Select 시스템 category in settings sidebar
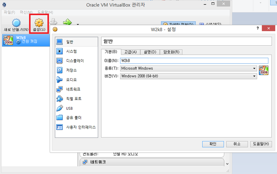Viewport: 277px width, 174px height. point(71,51)
